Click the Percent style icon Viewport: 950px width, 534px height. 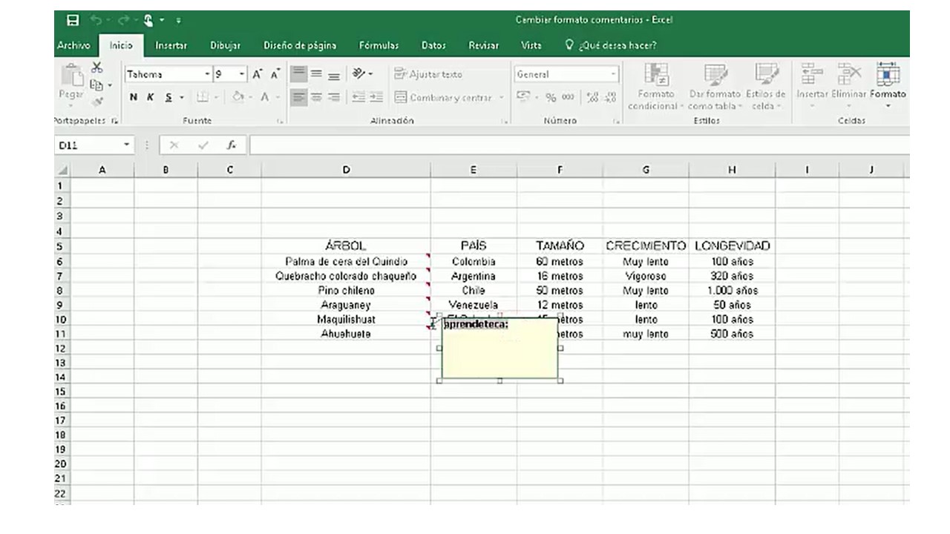point(551,97)
